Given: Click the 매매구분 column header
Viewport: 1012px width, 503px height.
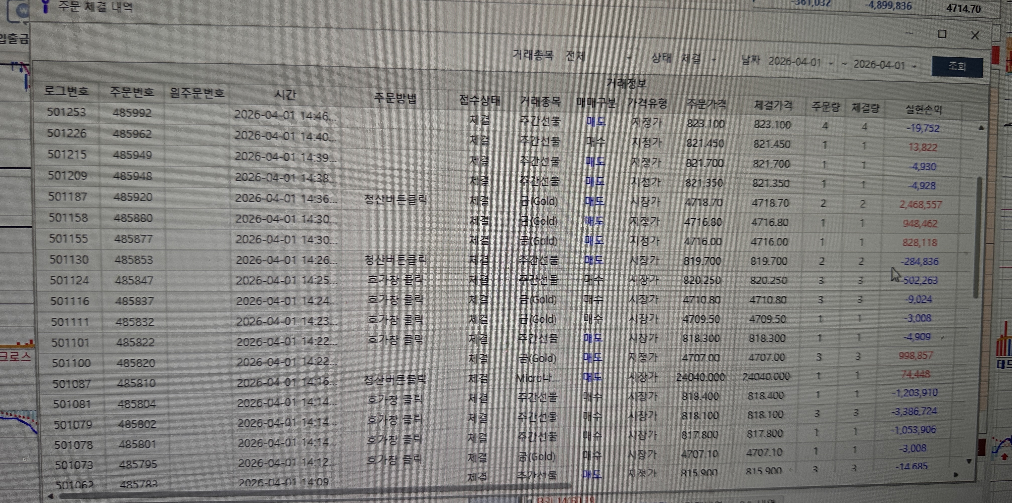Looking at the screenshot, I should [596, 103].
